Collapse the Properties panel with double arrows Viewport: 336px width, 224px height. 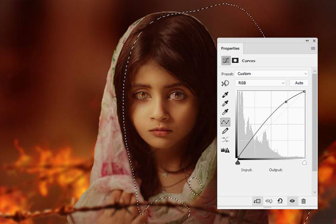tap(307, 41)
